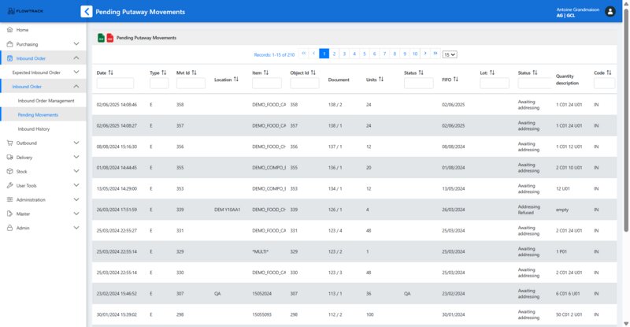The image size is (630, 327).
Task: Export the table with the red PDF icon
Action: pyautogui.click(x=109, y=37)
